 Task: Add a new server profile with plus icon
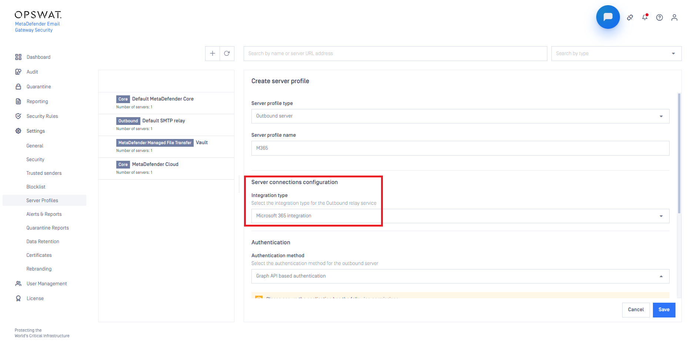213,54
